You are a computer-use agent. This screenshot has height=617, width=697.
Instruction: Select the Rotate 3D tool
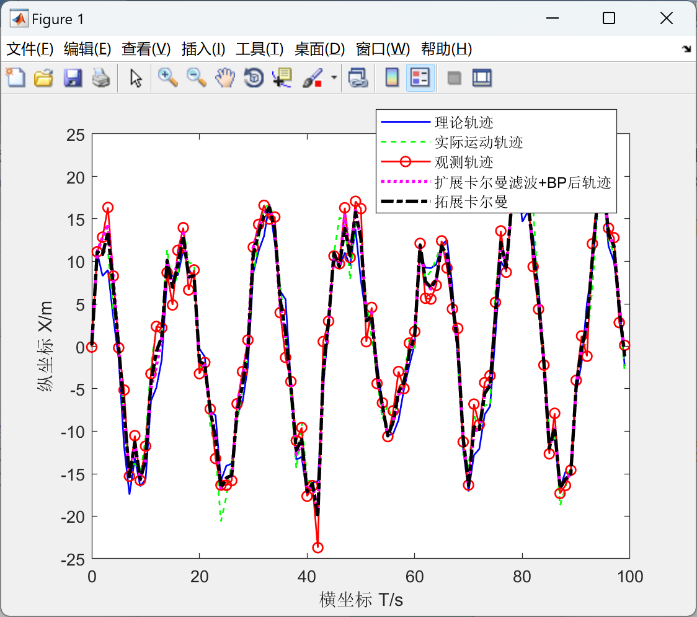click(x=254, y=78)
